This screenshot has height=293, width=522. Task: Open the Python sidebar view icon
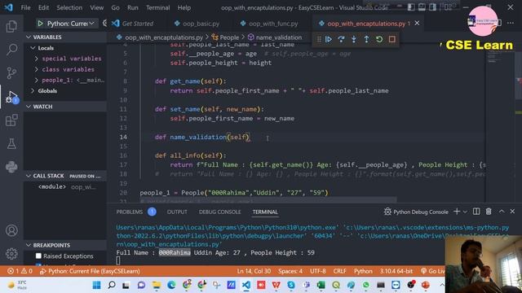click(x=11, y=167)
